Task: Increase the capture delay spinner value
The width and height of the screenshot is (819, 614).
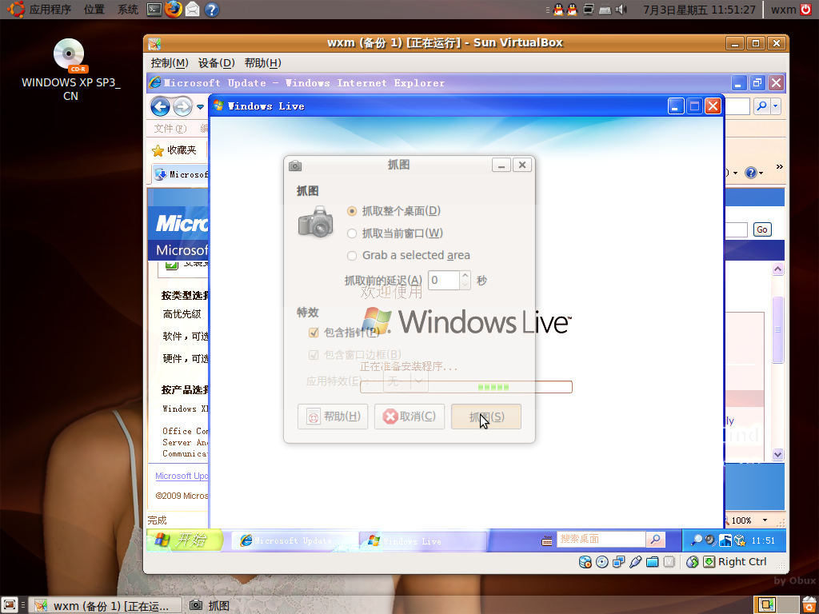Action: pos(465,275)
